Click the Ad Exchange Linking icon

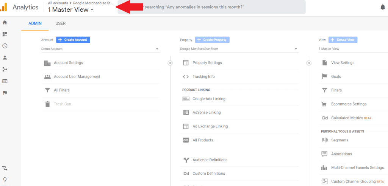[186, 126]
